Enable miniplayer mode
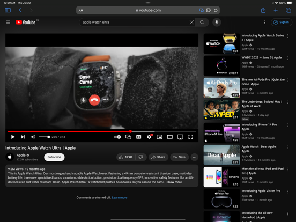Viewport: 296px width, 222px height. [159, 137]
